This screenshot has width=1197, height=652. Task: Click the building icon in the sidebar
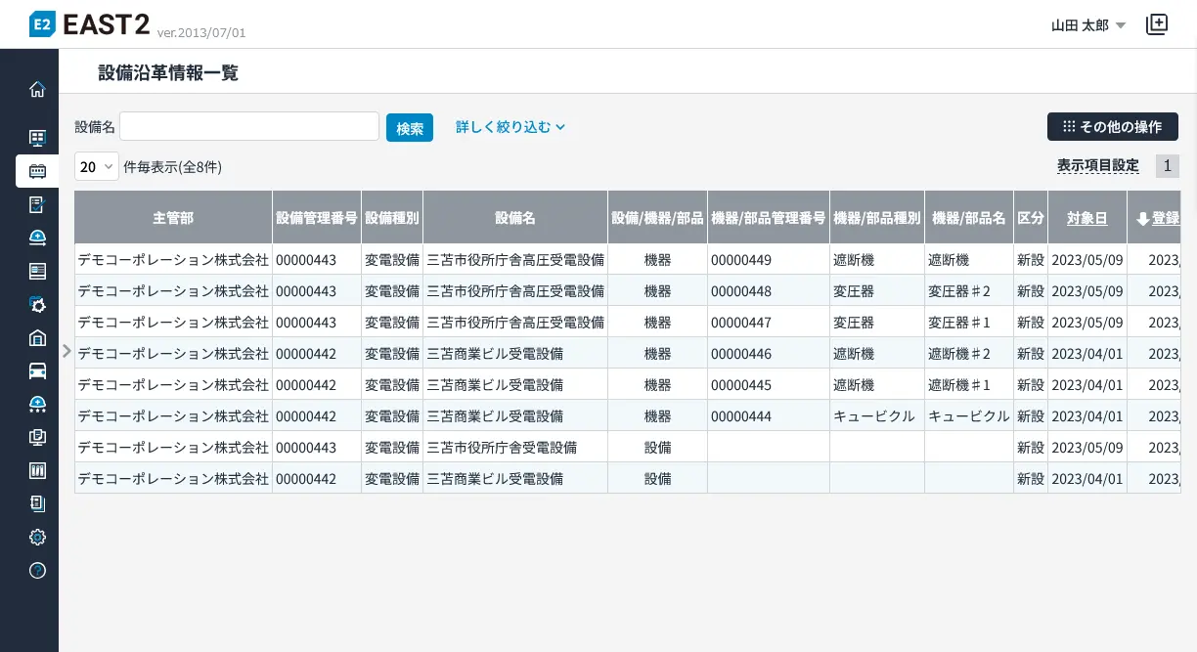37,337
